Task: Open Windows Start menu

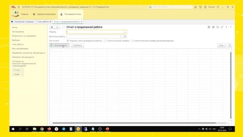Action: [13, 129]
